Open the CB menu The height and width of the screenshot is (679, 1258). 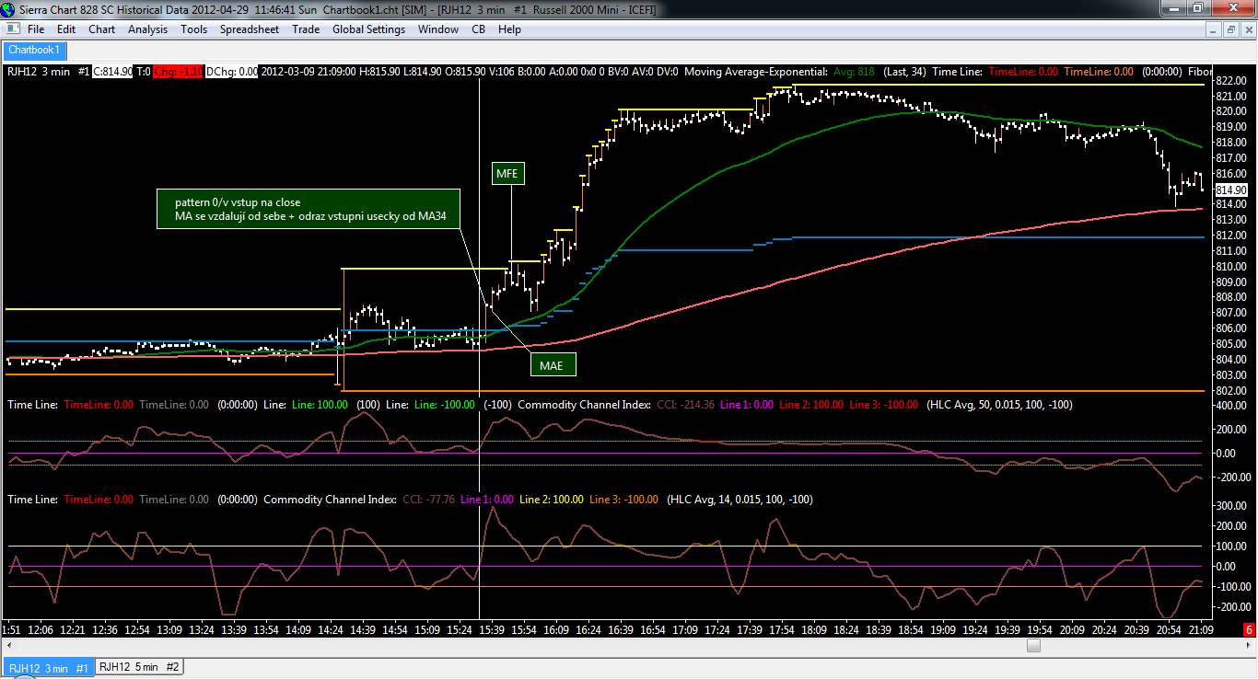click(x=479, y=29)
